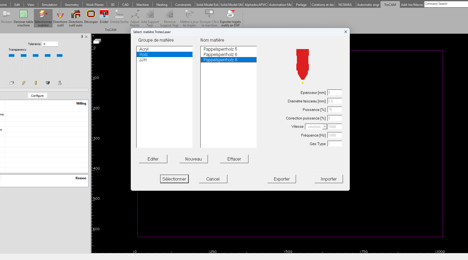The width and height of the screenshot is (468, 260).
Task: Cancel the material selection dialog
Action: point(213,179)
